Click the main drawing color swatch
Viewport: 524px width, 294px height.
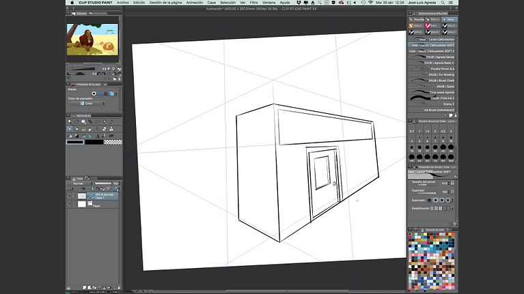(x=74, y=142)
